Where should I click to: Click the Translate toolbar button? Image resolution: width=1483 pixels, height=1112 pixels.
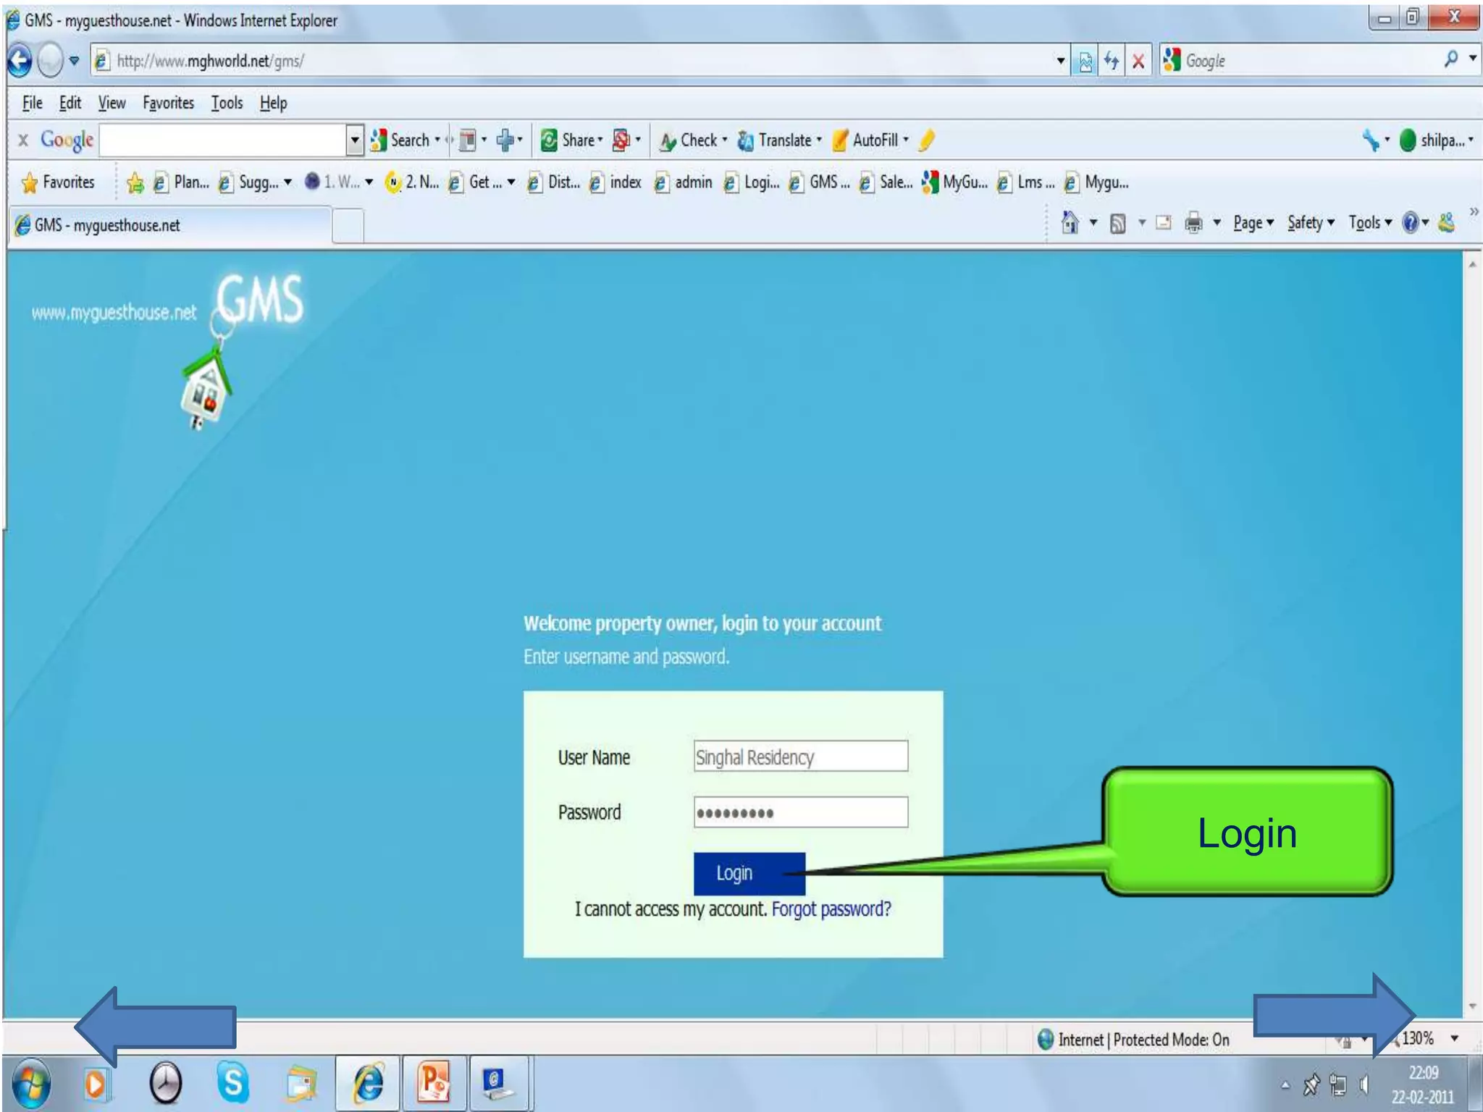pyautogui.click(x=779, y=140)
